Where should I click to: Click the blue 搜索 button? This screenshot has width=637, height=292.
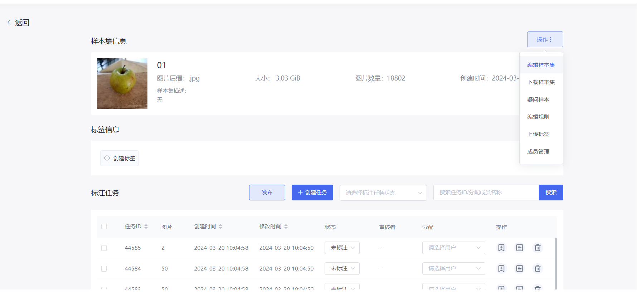(x=551, y=193)
